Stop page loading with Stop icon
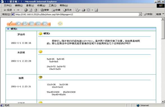Viewport: 165px width, 107px height. click(26, 10)
